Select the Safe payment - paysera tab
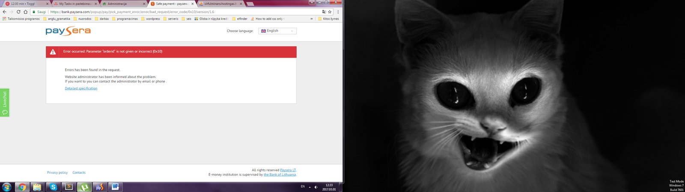 tap(172, 3)
